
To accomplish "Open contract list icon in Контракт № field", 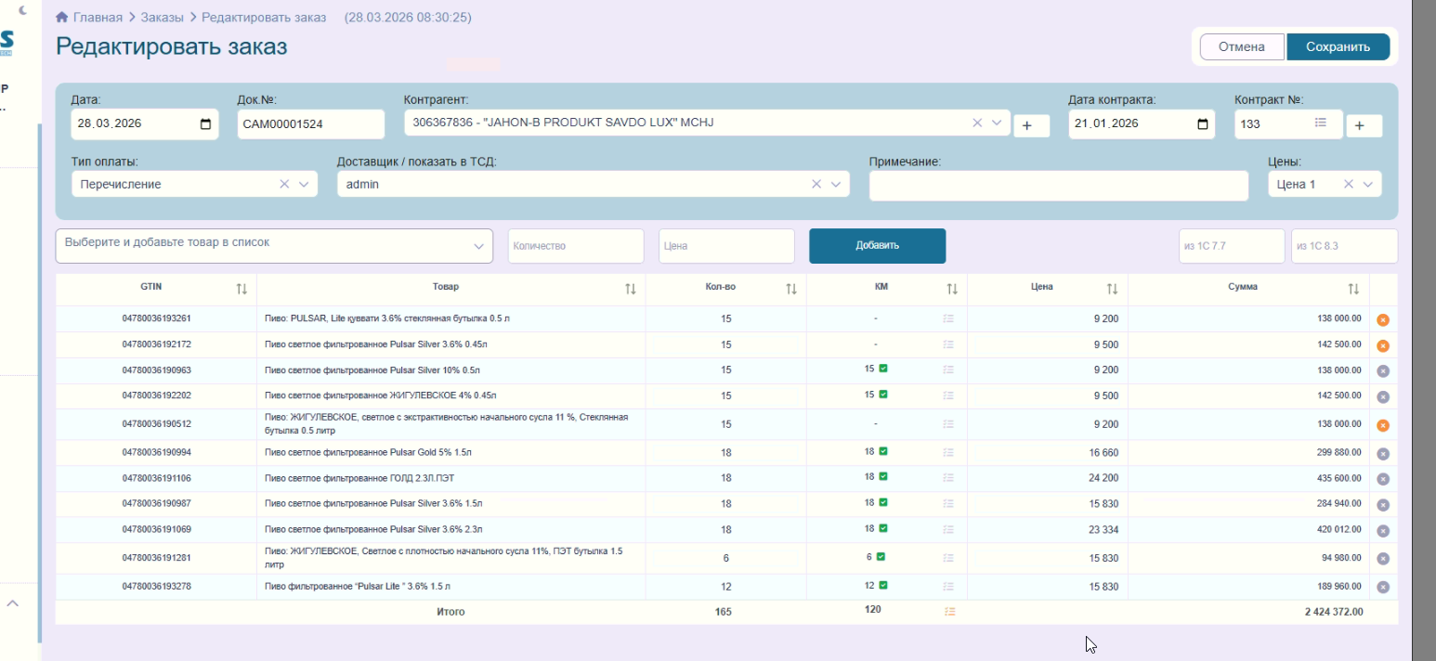I will [x=1321, y=123].
